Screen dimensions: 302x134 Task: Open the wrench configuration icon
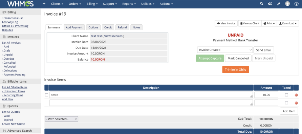coord(279,4)
